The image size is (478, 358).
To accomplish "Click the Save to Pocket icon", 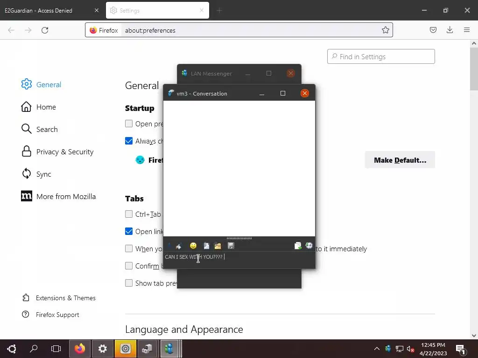I will click(433, 30).
